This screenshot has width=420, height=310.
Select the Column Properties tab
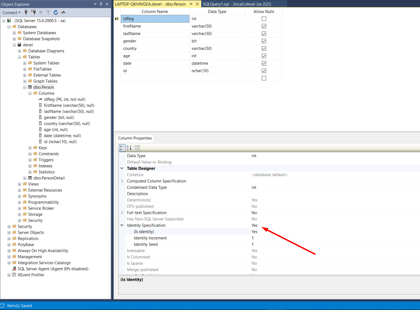pyautogui.click(x=135, y=138)
